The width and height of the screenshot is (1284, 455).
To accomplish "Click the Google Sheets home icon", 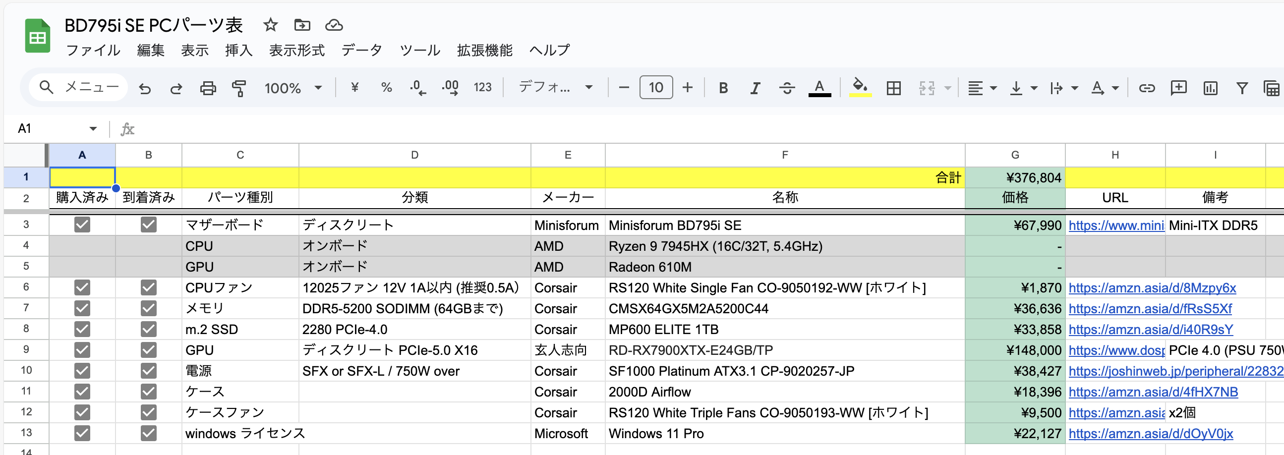I will click(37, 36).
